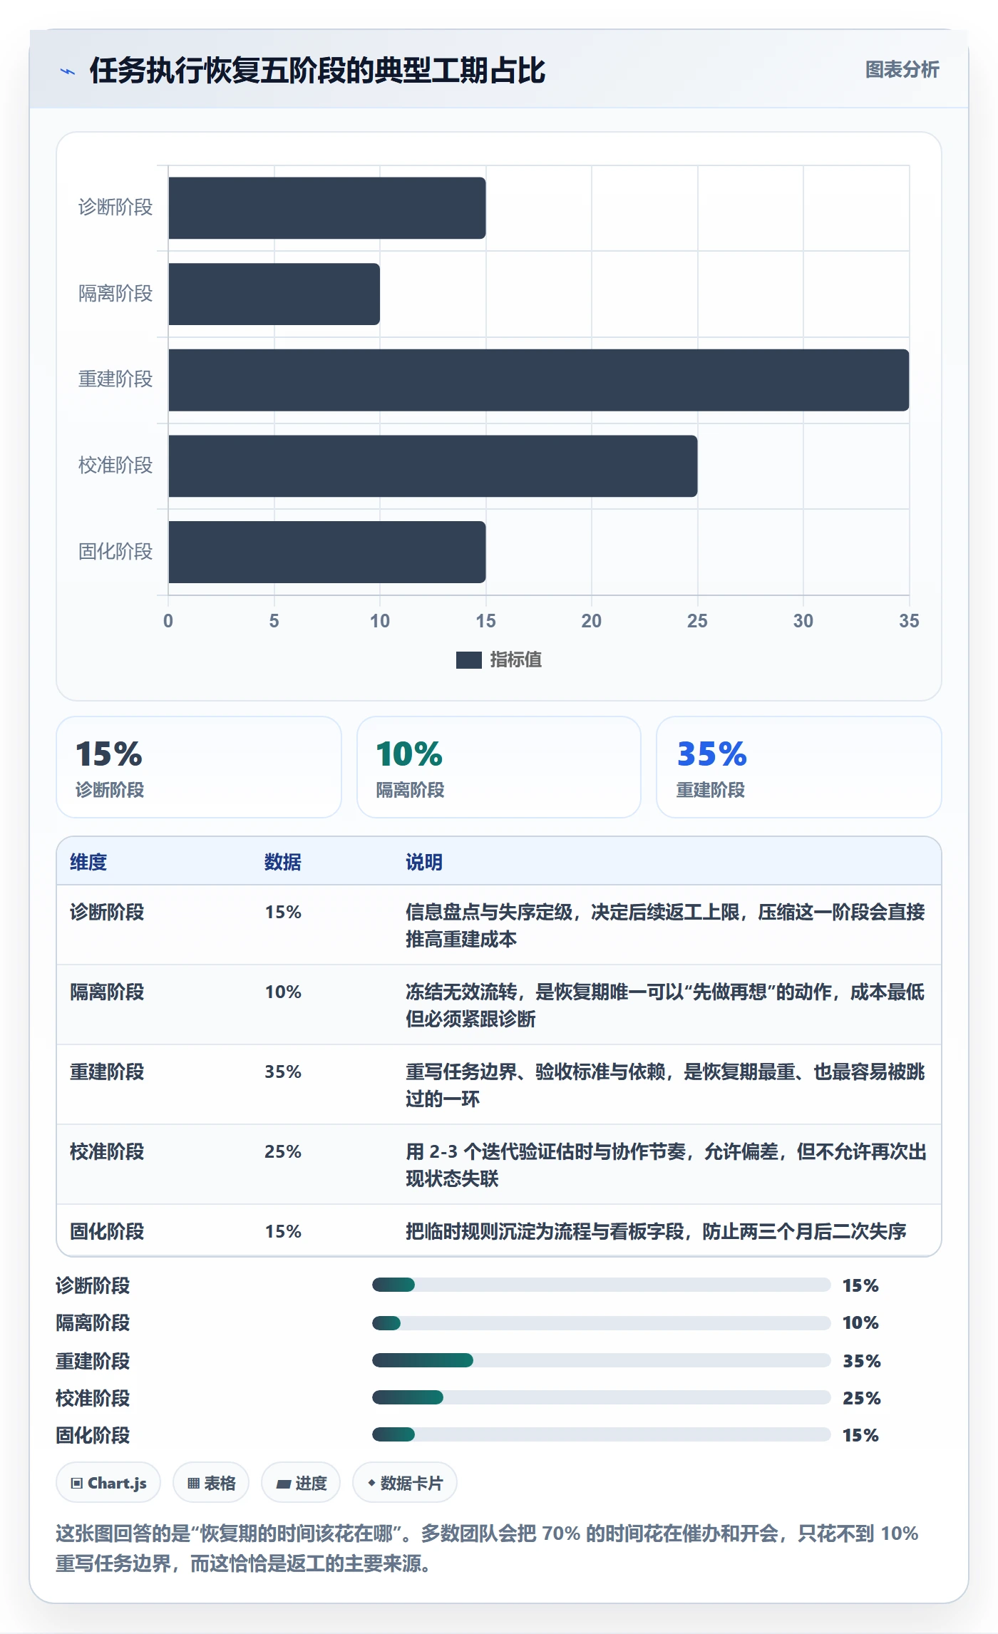The height and width of the screenshot is (1634, 998).
Task: Click the 重建阶段 progress bar
Action: [602, 1360]
